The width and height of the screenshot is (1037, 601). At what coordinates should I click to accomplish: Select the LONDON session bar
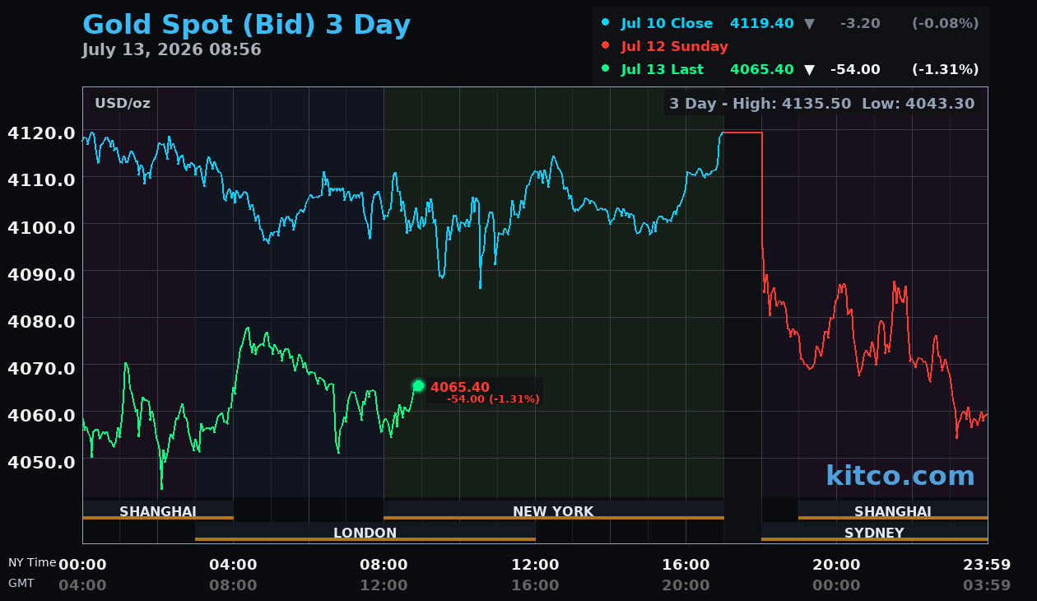[x=365, y=532]
